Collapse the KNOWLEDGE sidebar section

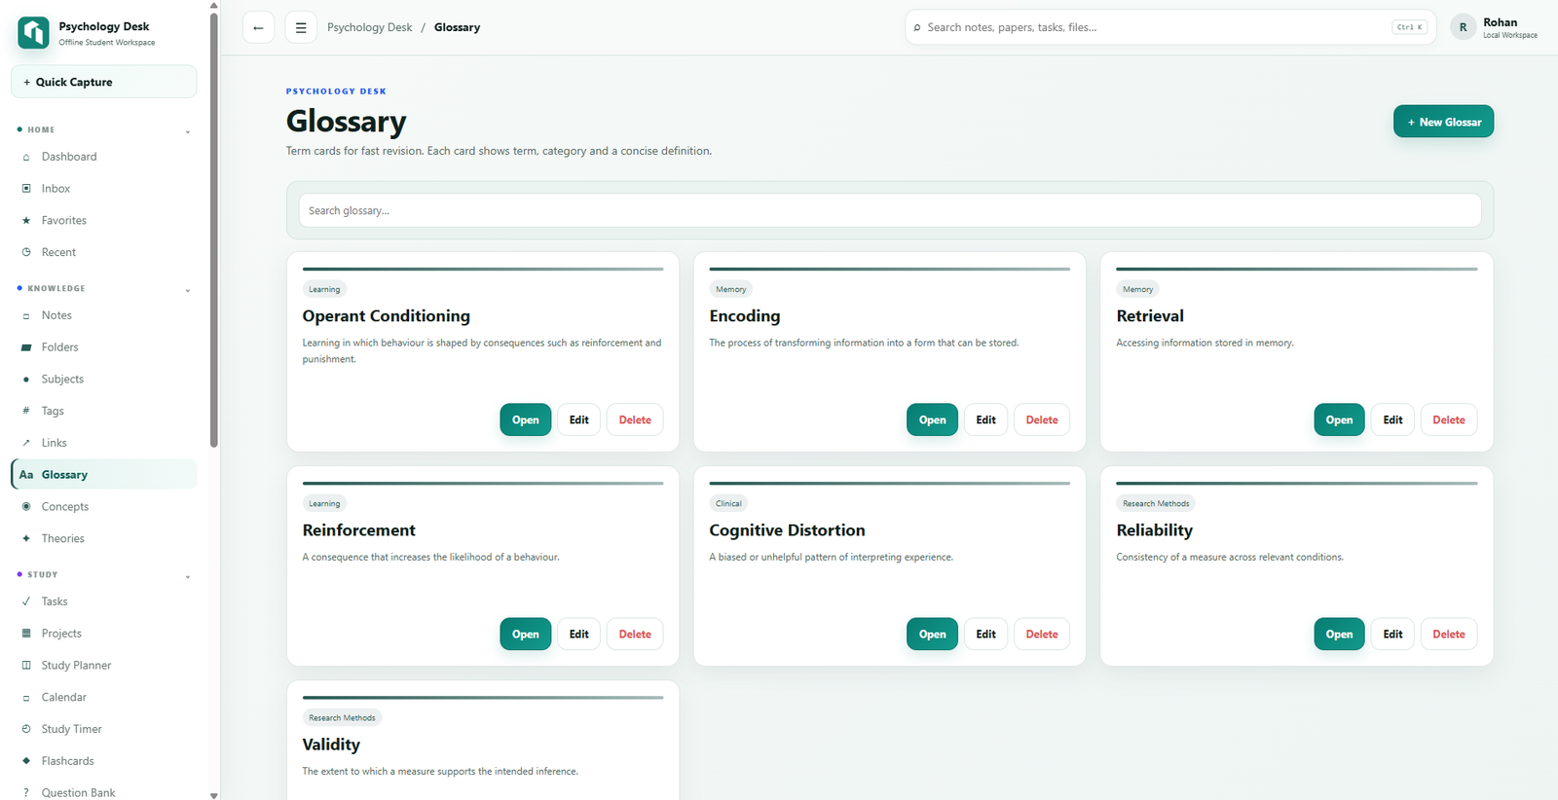pyautogui.click(x=188, y=290)
